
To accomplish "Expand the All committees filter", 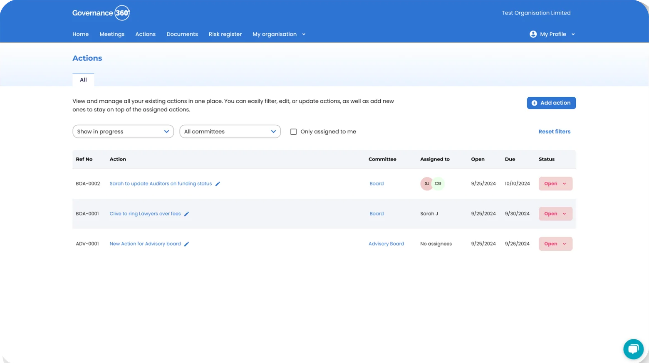I will pos(230,131).
